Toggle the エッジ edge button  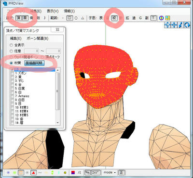tap(96, 173)
